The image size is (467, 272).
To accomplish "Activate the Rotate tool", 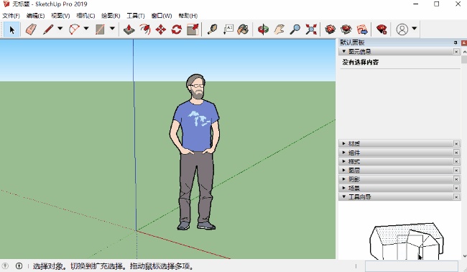I will point(177,30).
